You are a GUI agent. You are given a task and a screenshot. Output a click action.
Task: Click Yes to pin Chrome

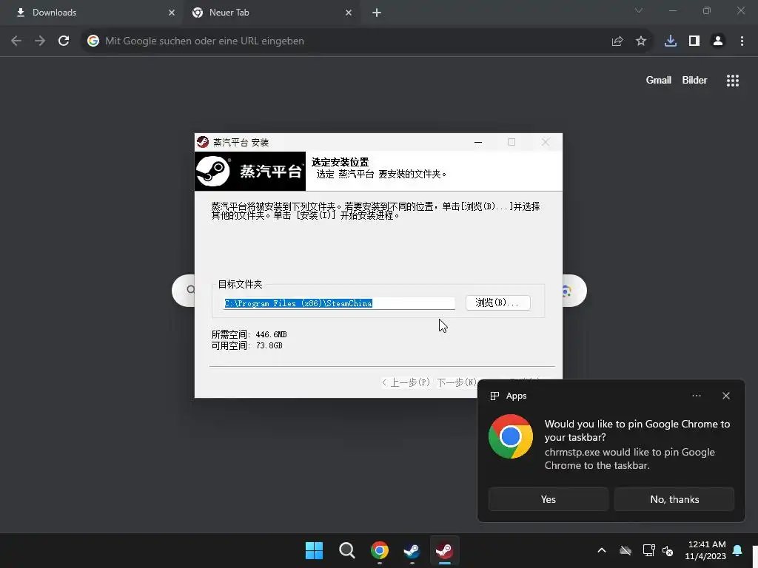coord(549,499)
